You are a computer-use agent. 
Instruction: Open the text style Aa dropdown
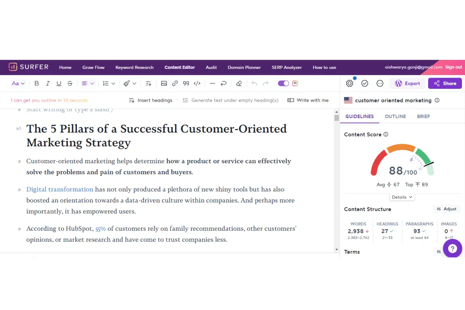point(18,83)
